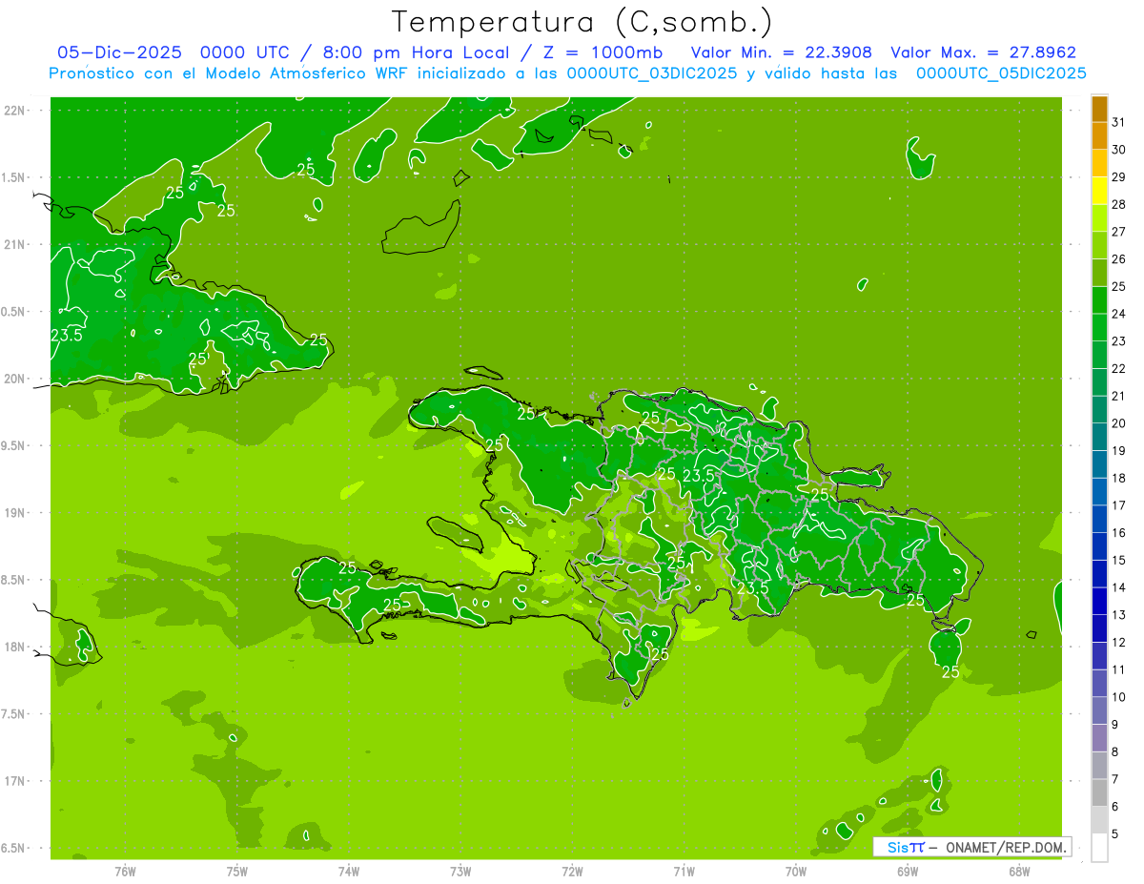Viewport: 1144px width, 884px height.
Task: Click the "25" contour label below Saona island
Action: (950, 671)
